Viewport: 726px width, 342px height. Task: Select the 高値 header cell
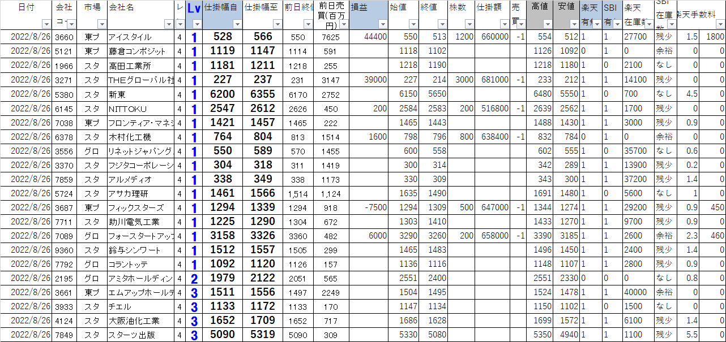point(540,15)
